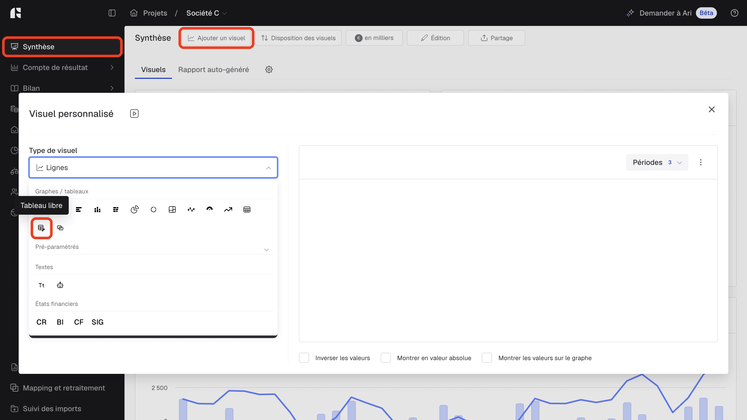The height and width of the screenshot is (420, 747).
Task: Tick Montrer les valeurs sur le graphe
Action: pos(487,358)
